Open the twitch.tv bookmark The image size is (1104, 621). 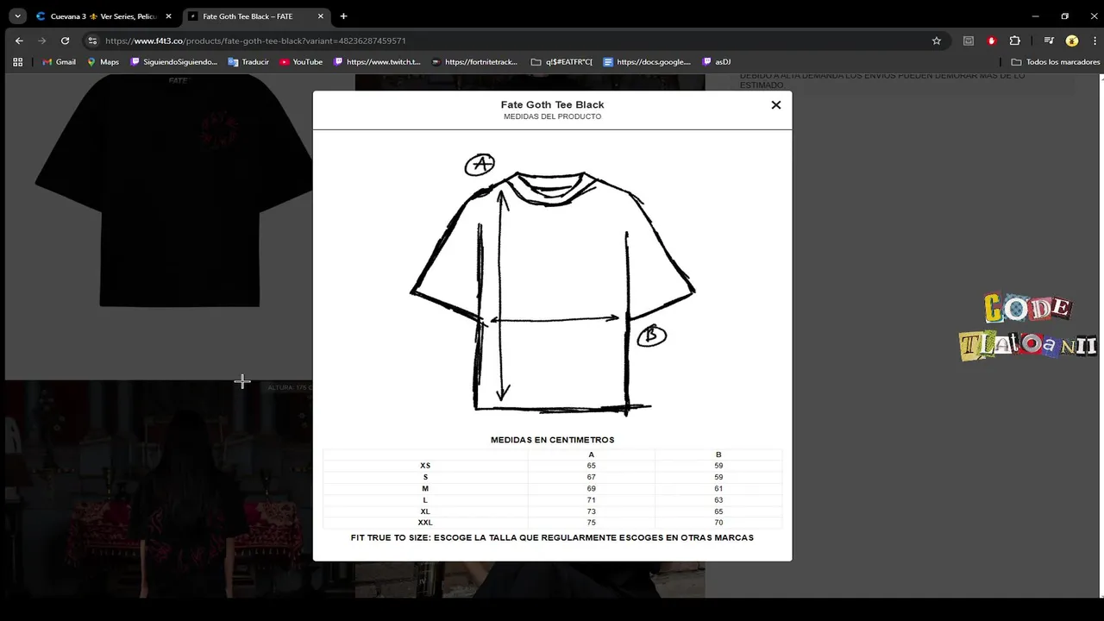[377, 62]
